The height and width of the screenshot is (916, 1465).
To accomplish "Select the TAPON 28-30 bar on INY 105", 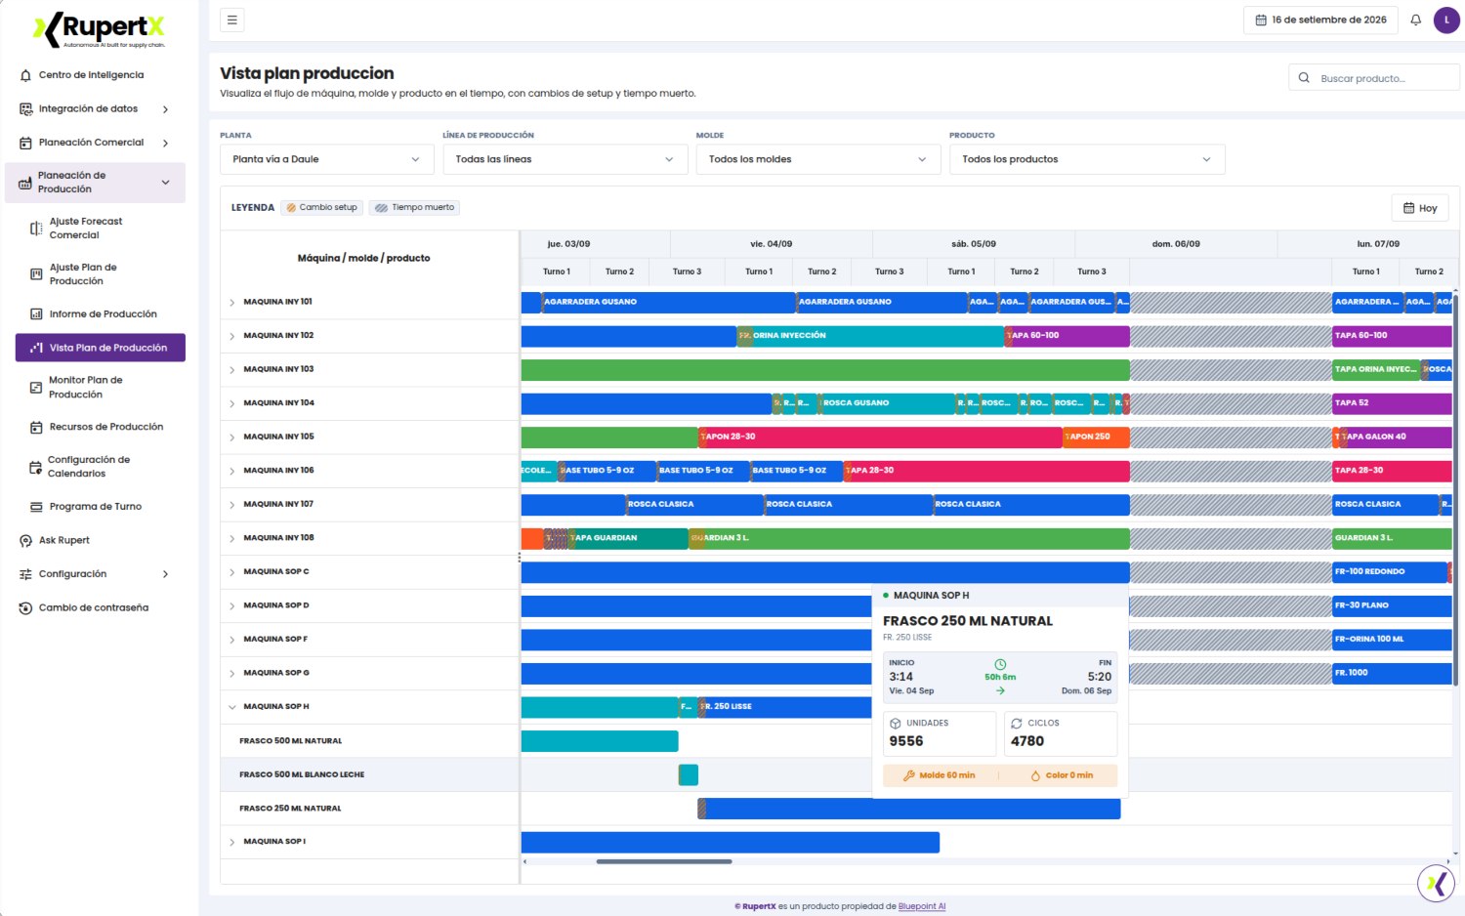I will point(880,437).
